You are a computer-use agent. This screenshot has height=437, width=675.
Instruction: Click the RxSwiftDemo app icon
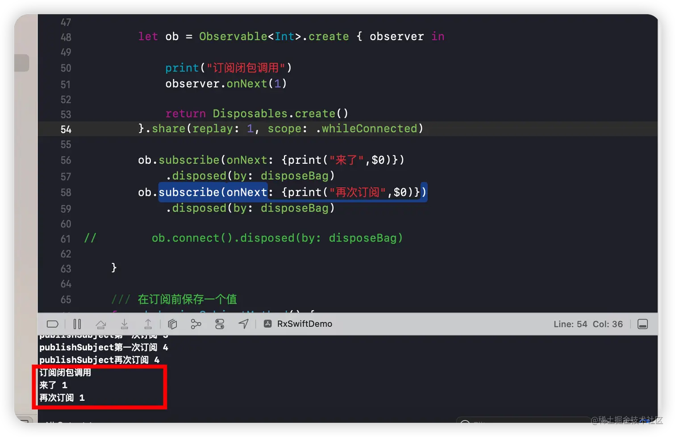click(x=268, y=324)
